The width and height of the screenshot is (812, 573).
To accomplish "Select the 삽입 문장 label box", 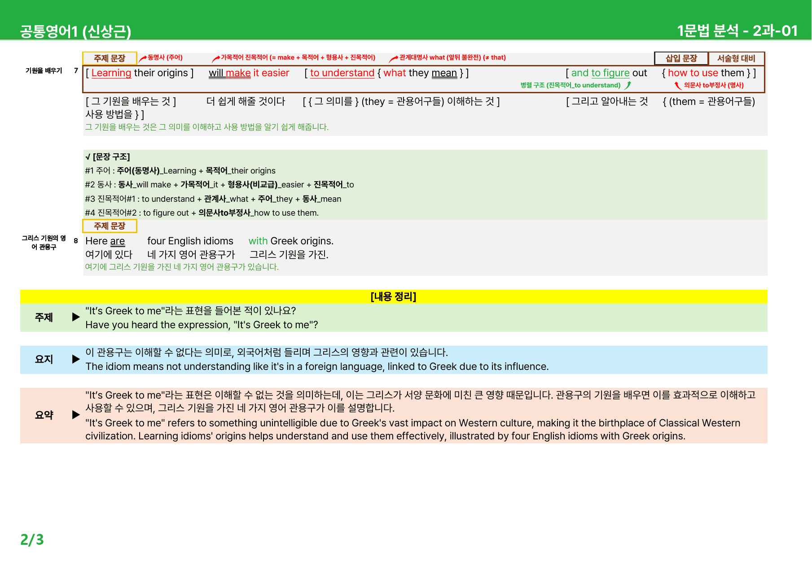I will coord(681,58).
